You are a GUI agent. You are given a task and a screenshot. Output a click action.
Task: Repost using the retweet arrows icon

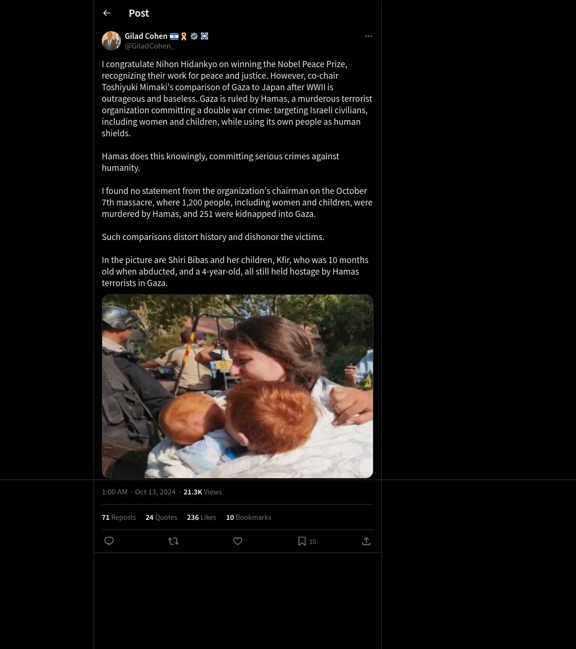click(x=173, y=541)
